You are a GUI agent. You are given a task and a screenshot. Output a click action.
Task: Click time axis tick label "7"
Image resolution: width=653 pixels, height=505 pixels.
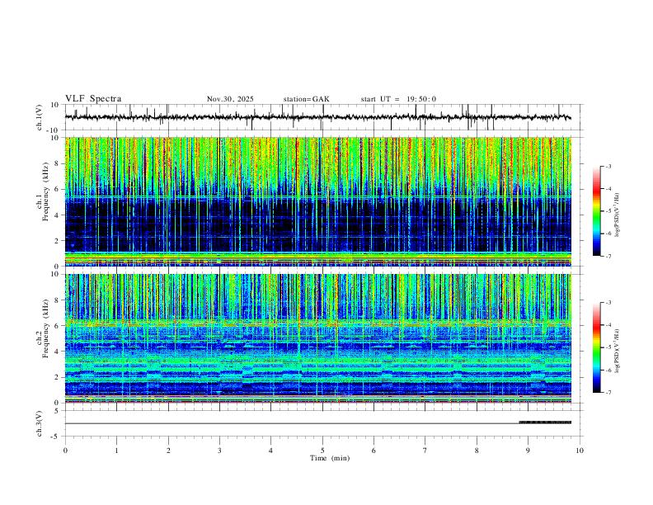coord(425,451)
